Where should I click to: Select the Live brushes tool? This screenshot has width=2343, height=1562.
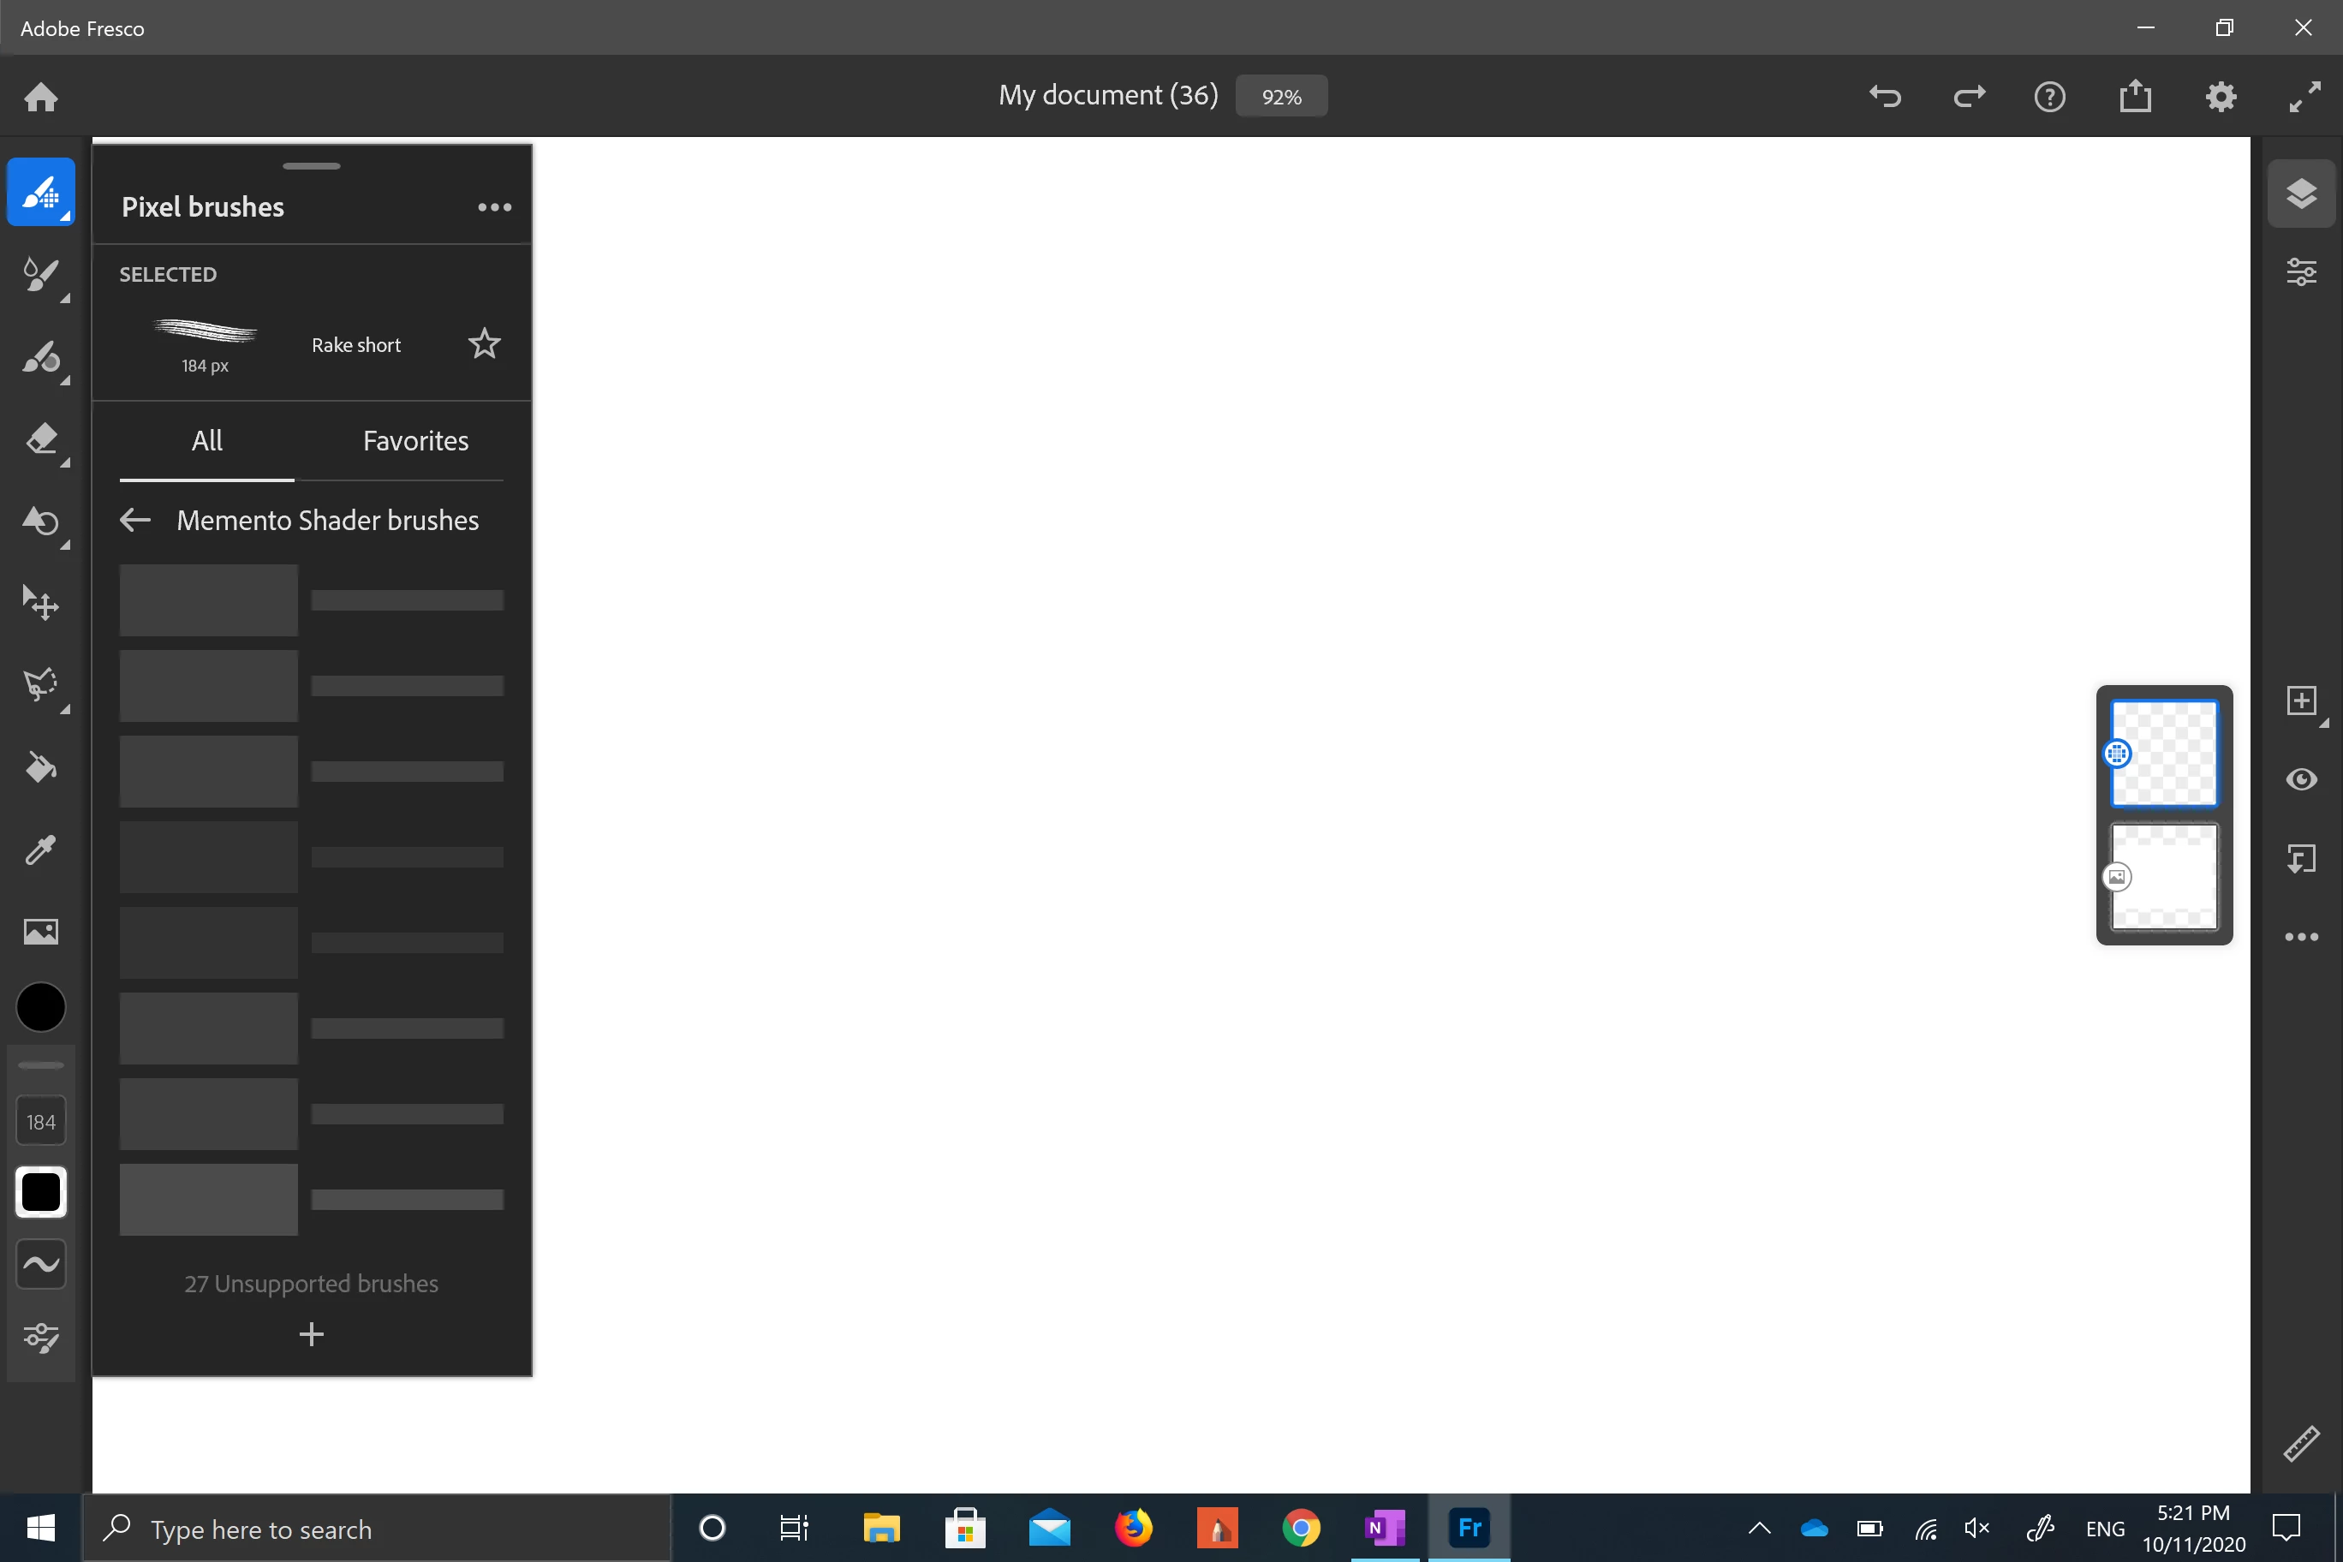pyautogui.click(x=41, y=274)
